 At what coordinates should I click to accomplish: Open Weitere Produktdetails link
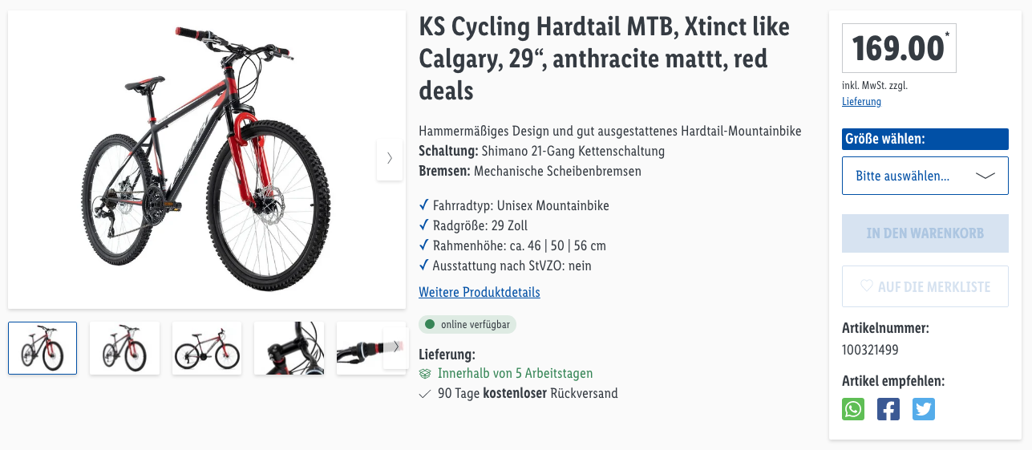click(480, 292)
